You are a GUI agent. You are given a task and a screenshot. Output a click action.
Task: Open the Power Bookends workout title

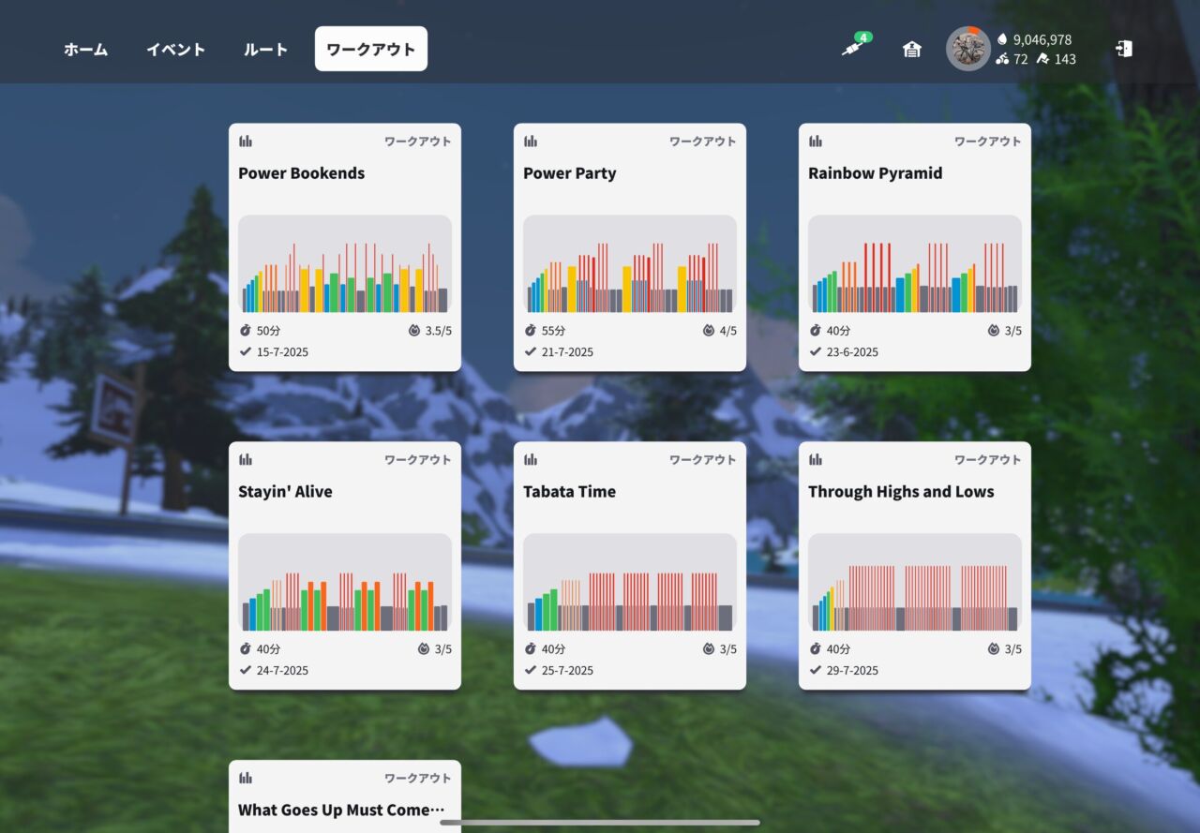301,173
